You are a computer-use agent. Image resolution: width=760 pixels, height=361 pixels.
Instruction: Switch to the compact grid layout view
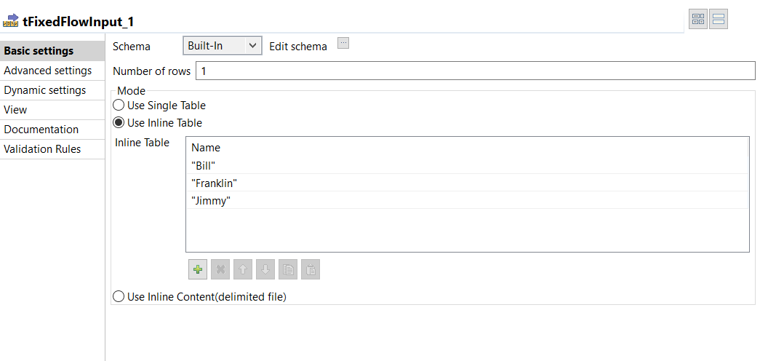pyautogui.click(x=698, y=20)
